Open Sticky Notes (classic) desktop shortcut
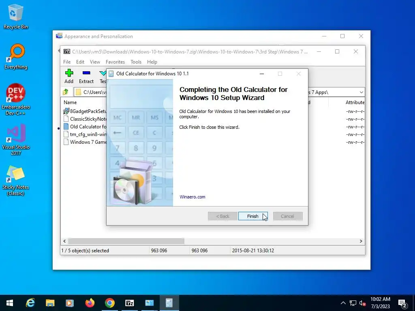Screen dimensions: 415x311 16,180
